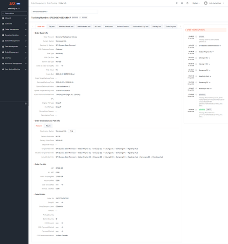Viewport: 228px width, 244px height.
Task: Click the Economy Marketplace Delivery order account value
Action: pyautogui.click(x=66, y=37)
